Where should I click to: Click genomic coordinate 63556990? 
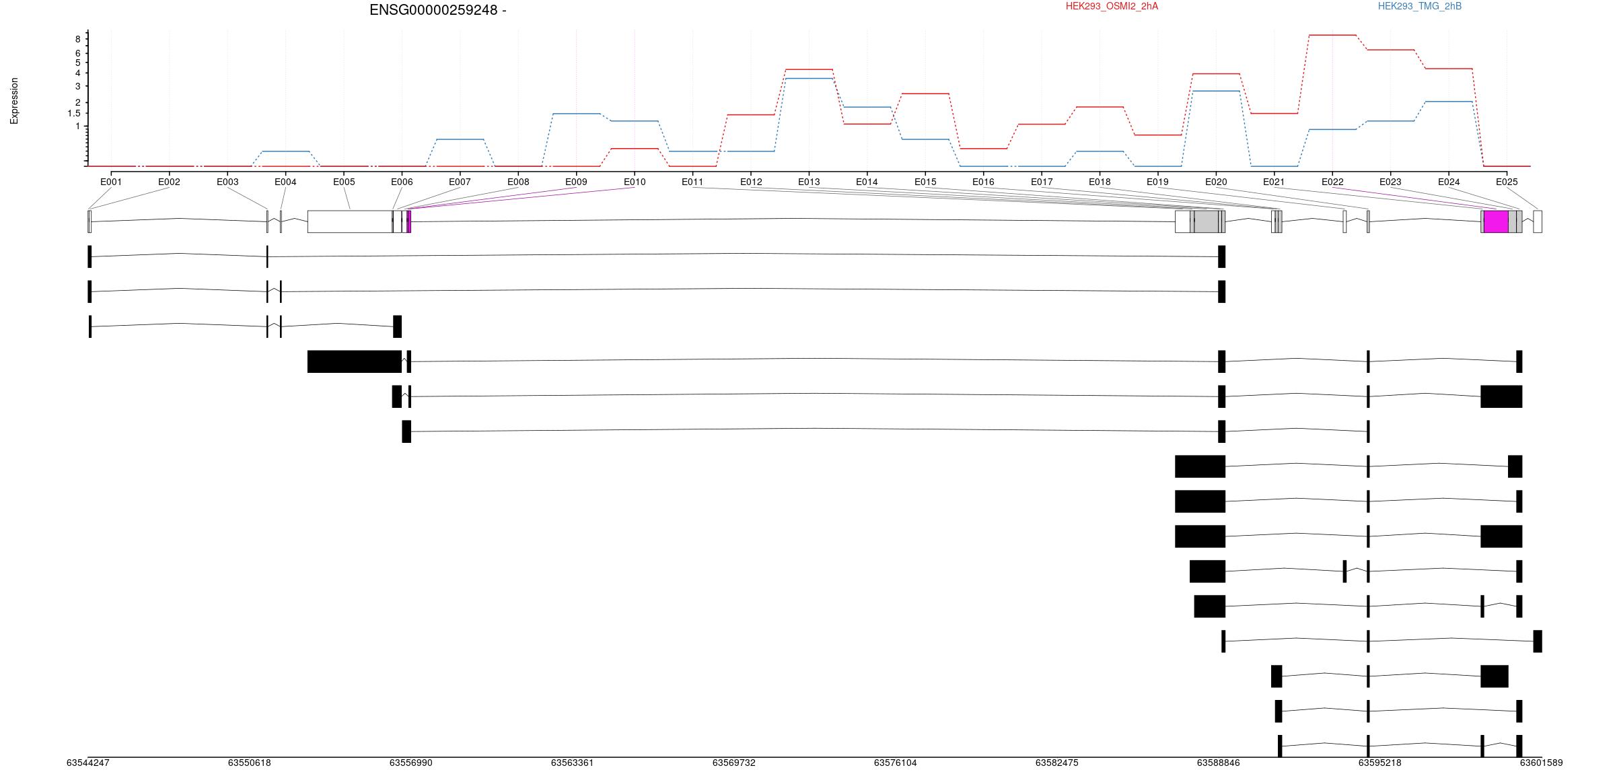411,763
